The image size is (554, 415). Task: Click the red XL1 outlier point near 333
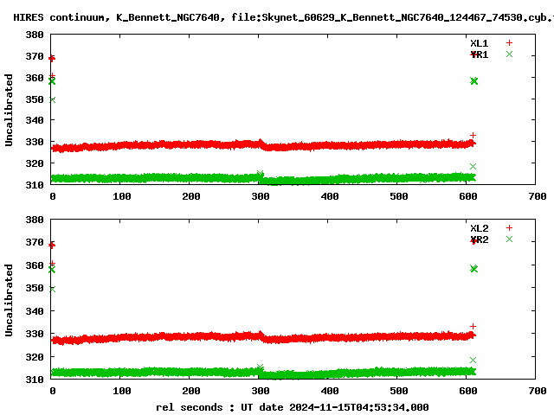click(x=473, y=135)
